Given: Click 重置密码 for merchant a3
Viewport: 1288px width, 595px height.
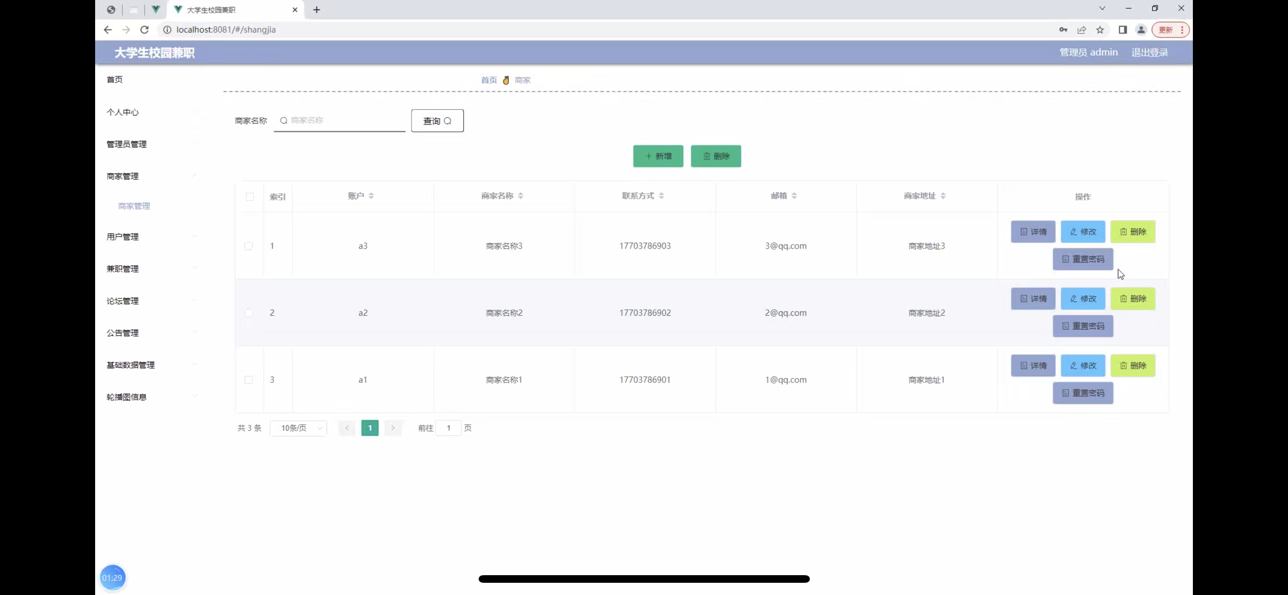Looking at the screenshot, I should coord(1083,259).
